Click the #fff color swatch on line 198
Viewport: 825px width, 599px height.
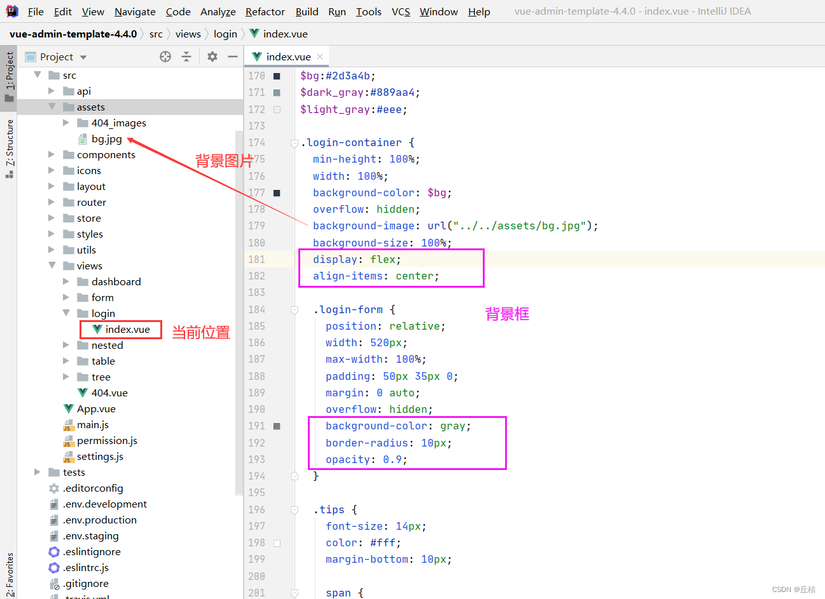tap(277, 543)
